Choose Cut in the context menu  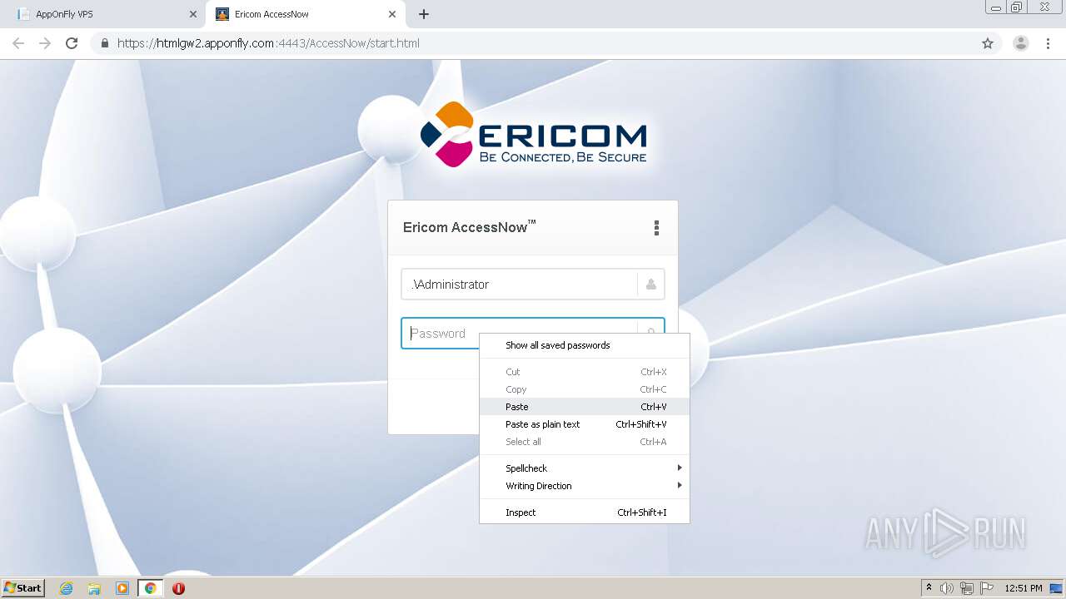[585, 372]
